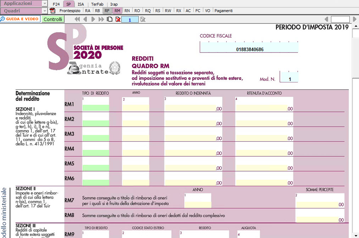Add new module page icon
The image size is (359, 238).
110,19
